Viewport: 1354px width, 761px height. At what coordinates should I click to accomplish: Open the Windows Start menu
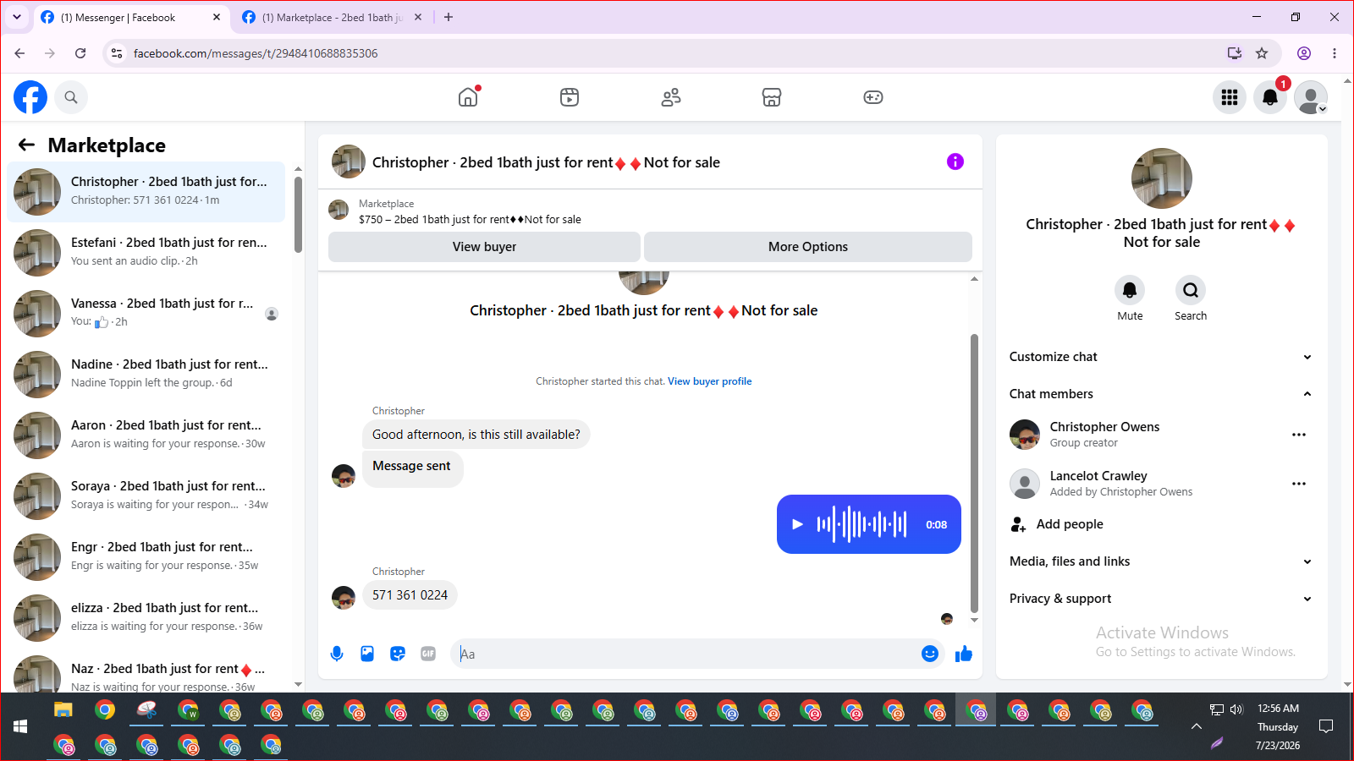click(20, 726)
